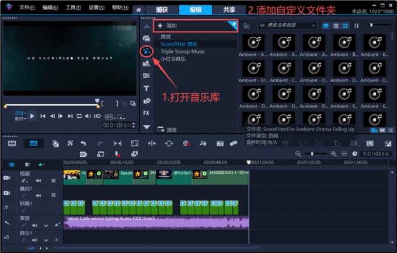397x253 pixels.
Task: Collapse library list with up arrow
Action: tap(147, 27)
